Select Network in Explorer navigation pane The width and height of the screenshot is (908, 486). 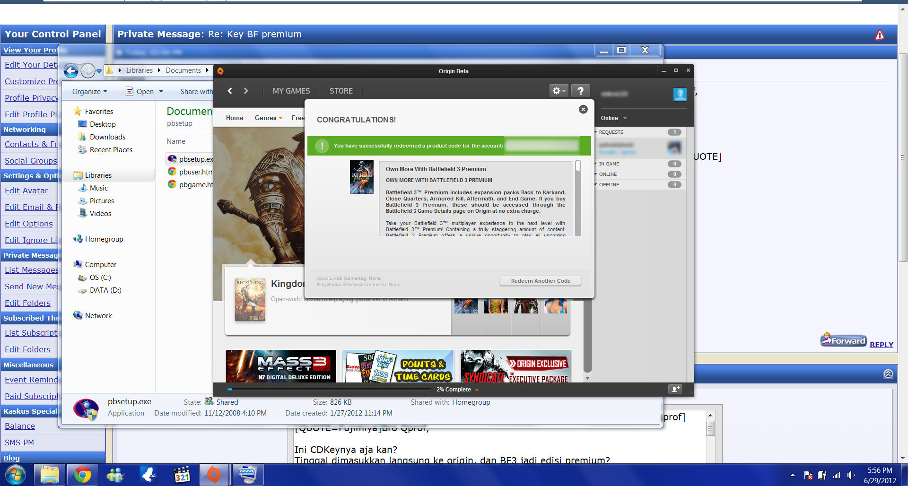(93, 316)
